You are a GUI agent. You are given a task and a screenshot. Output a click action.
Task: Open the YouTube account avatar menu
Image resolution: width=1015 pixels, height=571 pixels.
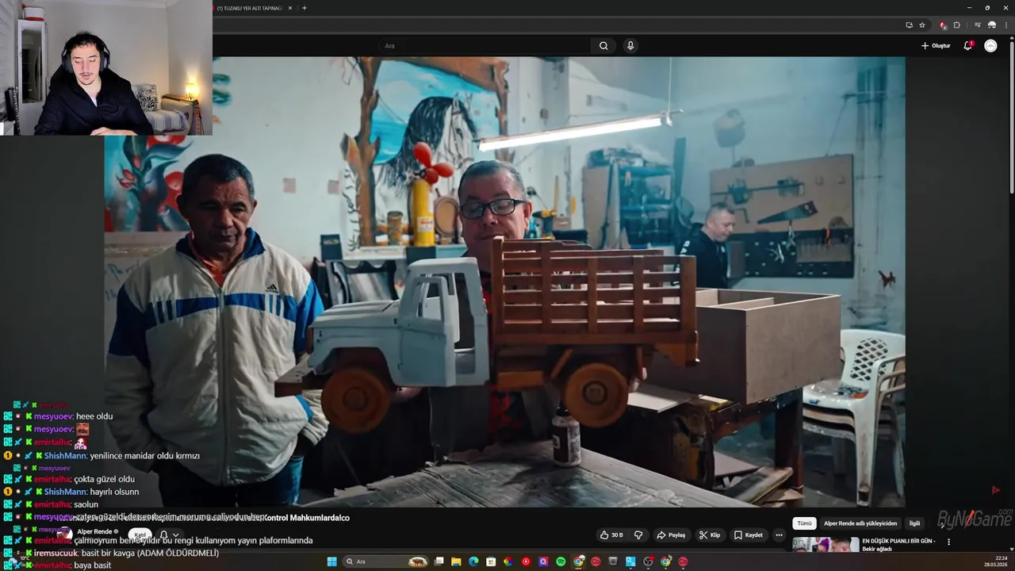[x=990, y=46]
